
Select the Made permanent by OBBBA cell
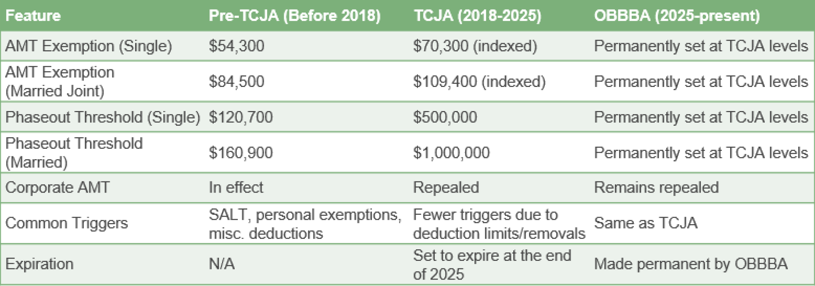[690, 264]
